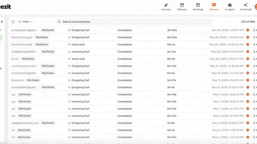Image resolution: width=257 pixels, height=144 pixels.
Task: Open the Filters dropdown
Action: [25, 22]
